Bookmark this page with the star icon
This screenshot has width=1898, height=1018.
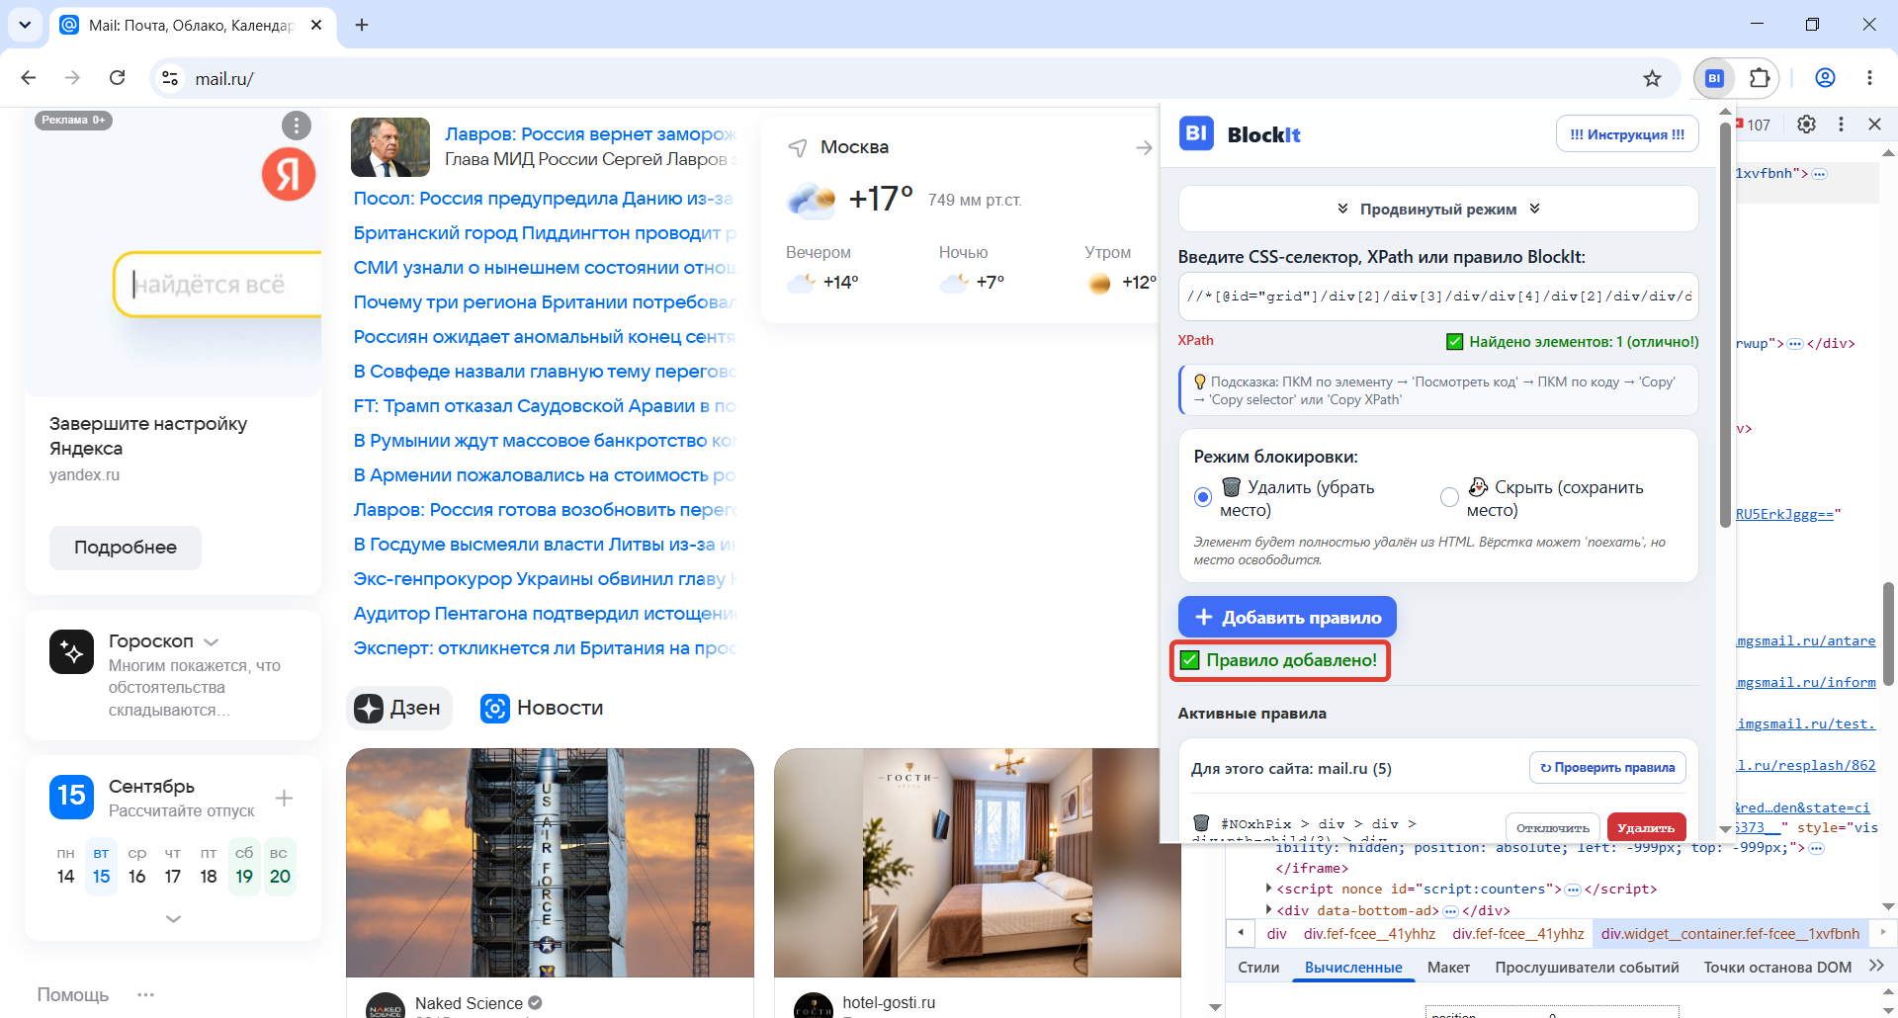1652,78
